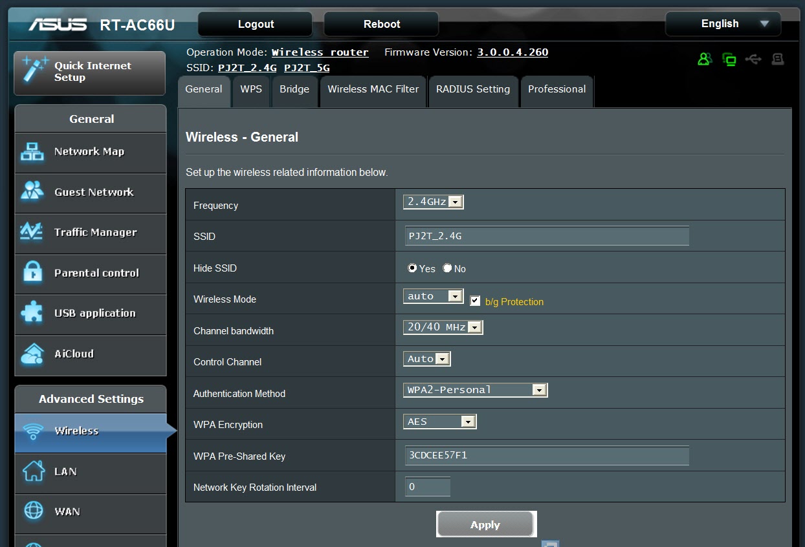Click the USB status icon in header
This screenshot has width=805, height=547.
click(753, 59)
